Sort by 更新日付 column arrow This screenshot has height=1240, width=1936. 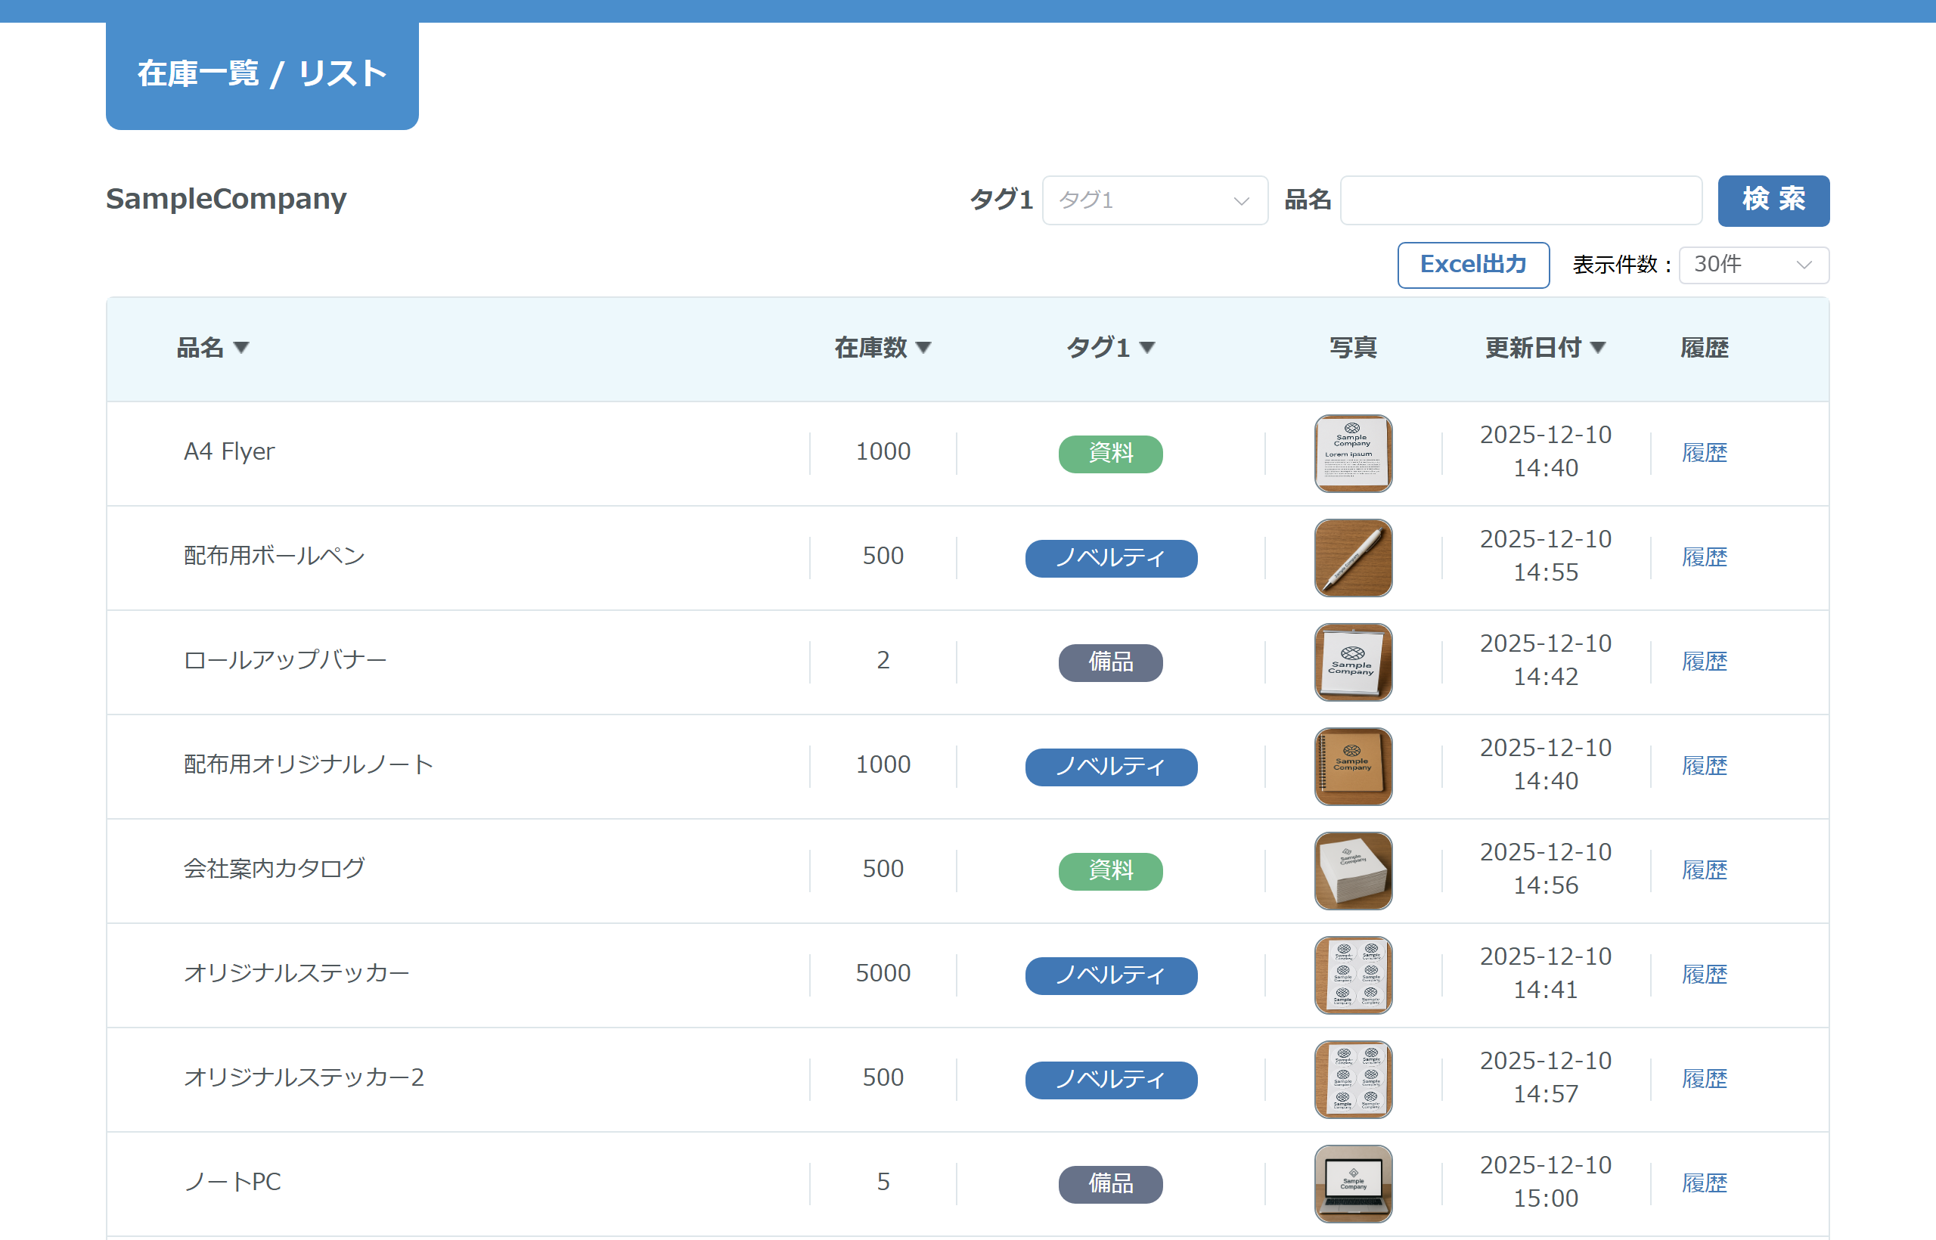1598,348
